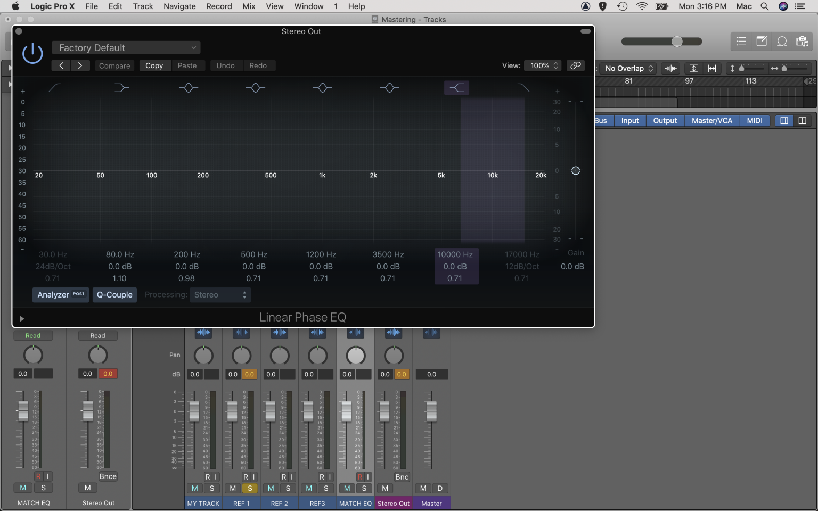Image resolution: width=818 pixels, height=511 pixels.
Task: Click the Gain control on the EQ's right edge
Action: (x=576, y=171)
